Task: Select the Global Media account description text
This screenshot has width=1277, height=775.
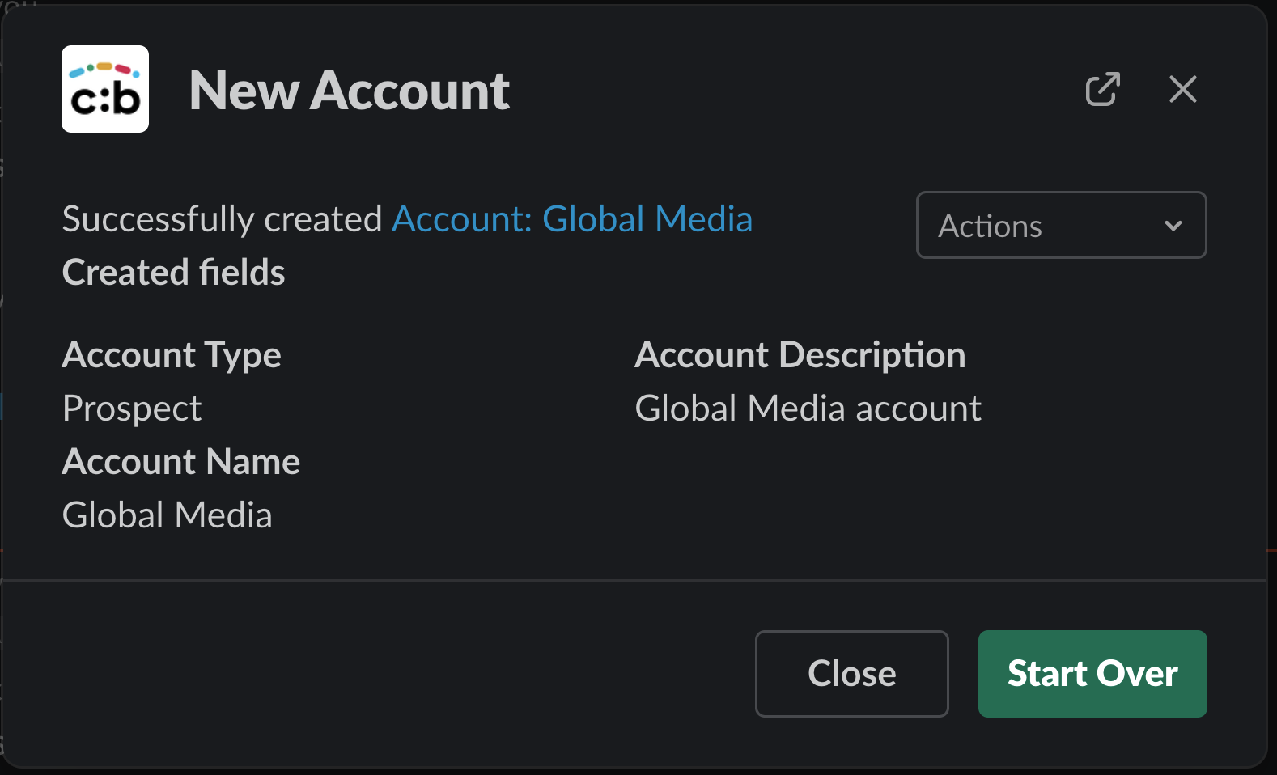Action: (808, 409)
